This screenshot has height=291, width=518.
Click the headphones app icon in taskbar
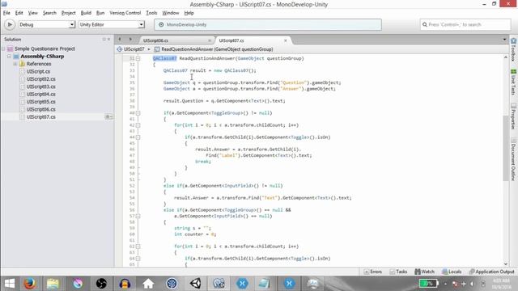pyautogui.click(x=125, y=284)
